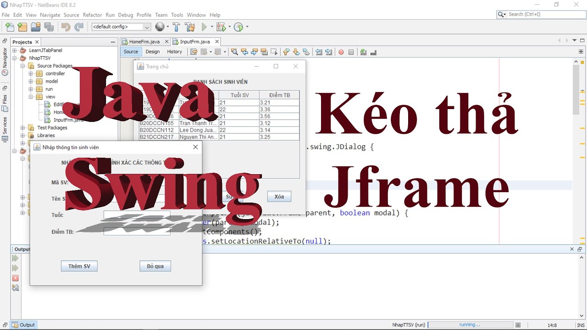Click the Điểm TB input field
Image resolution: width=587 pixels, height=330 pixels.
pos(137,231)
